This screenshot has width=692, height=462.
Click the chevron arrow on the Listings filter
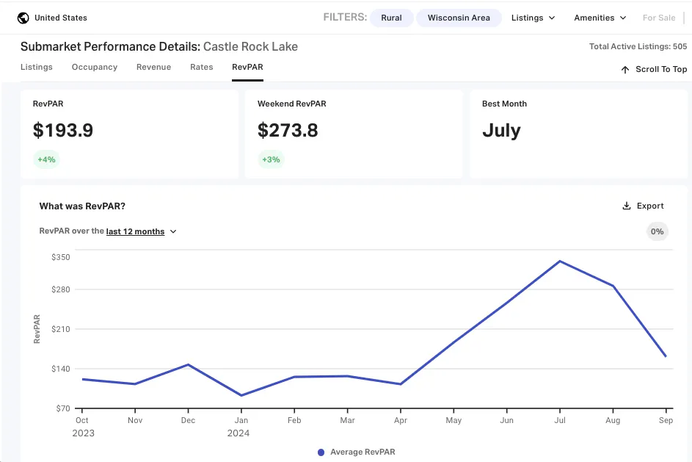(552, 18)
